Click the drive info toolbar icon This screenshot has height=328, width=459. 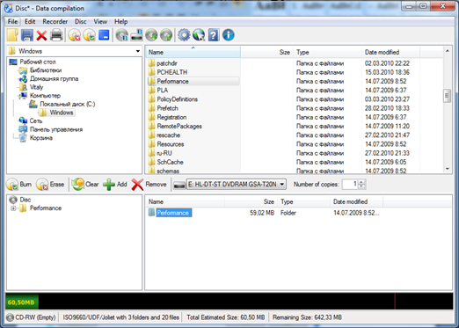click(x=136, y=35)
